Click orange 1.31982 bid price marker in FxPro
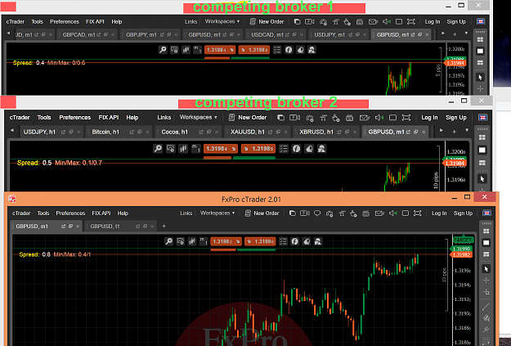 [x=461, y=254]
